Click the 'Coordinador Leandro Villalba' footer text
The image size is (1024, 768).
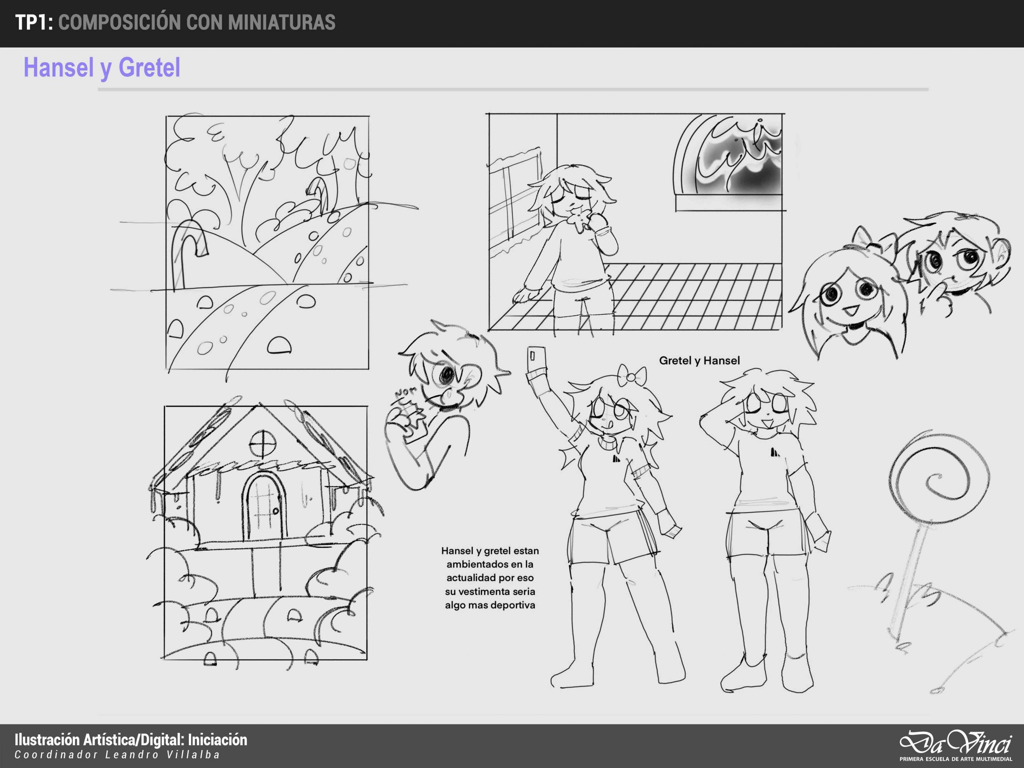point(117,754)
